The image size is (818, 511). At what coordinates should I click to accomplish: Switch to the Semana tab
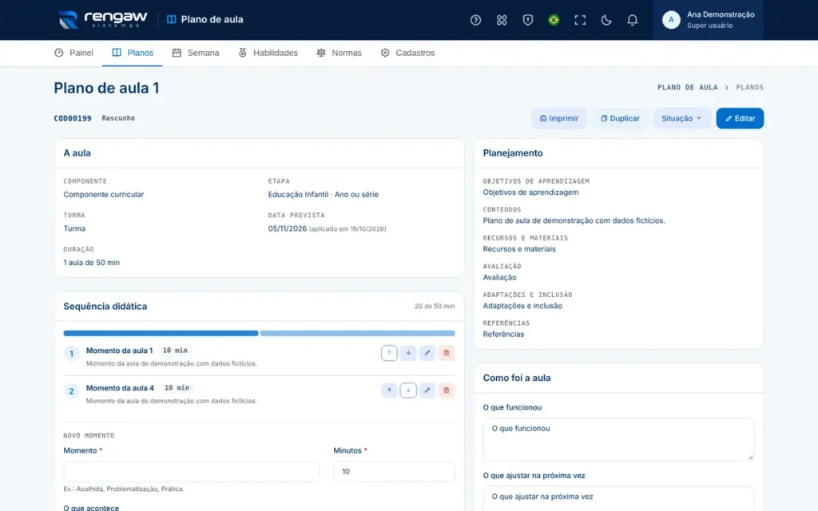(x=196, y=53)
